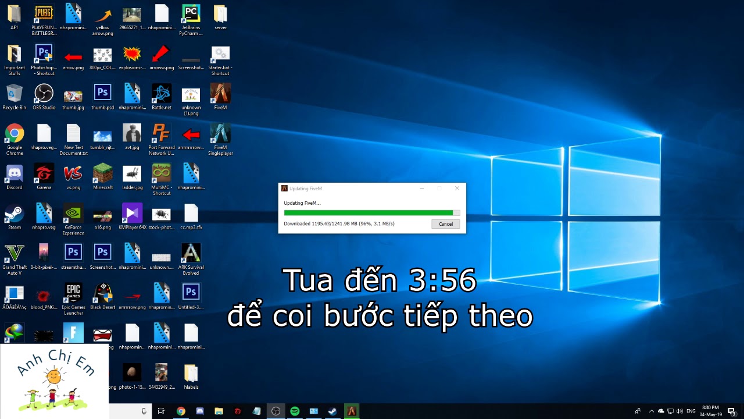The height and width of the screenshot is (419, 744).
Task: Launch Grand Theft Auto V shortcut
Action: pos(14,259)
